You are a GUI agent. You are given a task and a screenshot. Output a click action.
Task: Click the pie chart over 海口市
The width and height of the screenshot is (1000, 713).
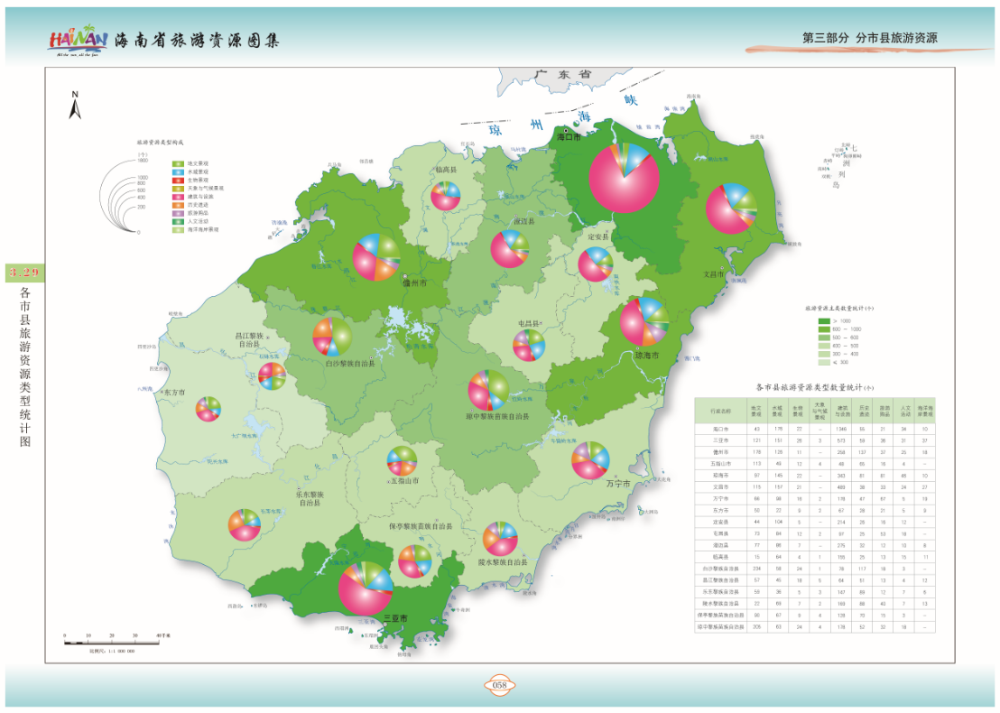coord(625,176)
